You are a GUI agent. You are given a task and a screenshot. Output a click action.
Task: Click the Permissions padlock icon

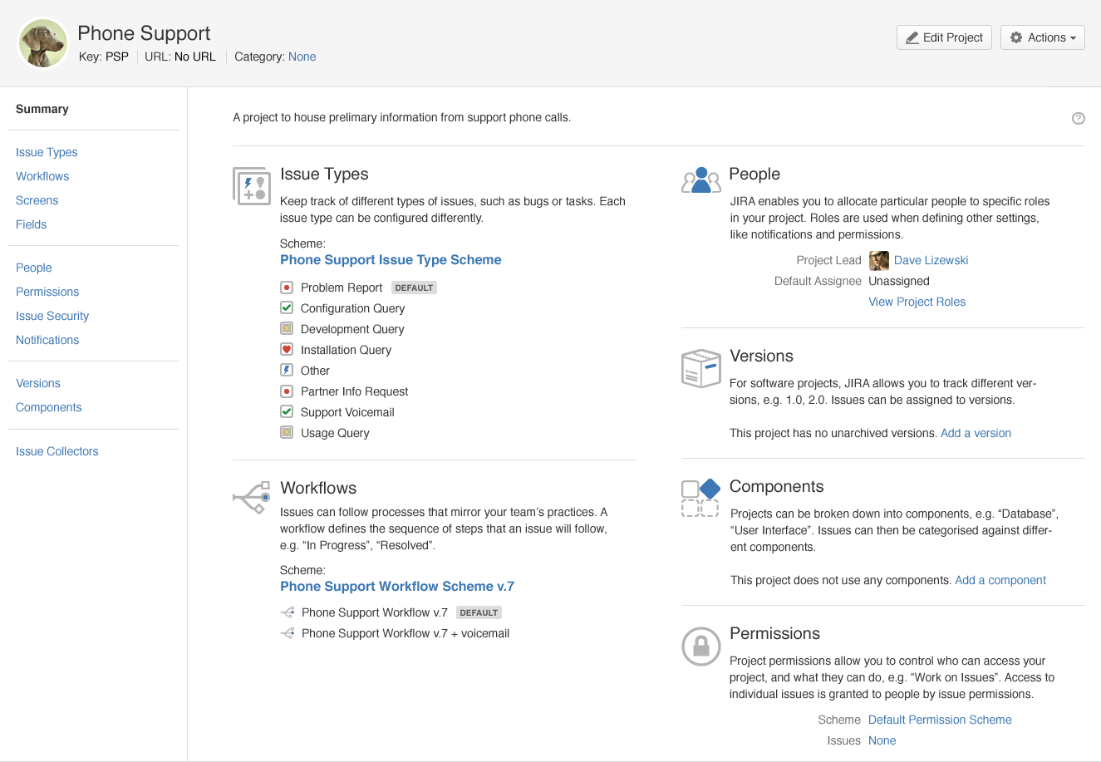coord(700,646)
